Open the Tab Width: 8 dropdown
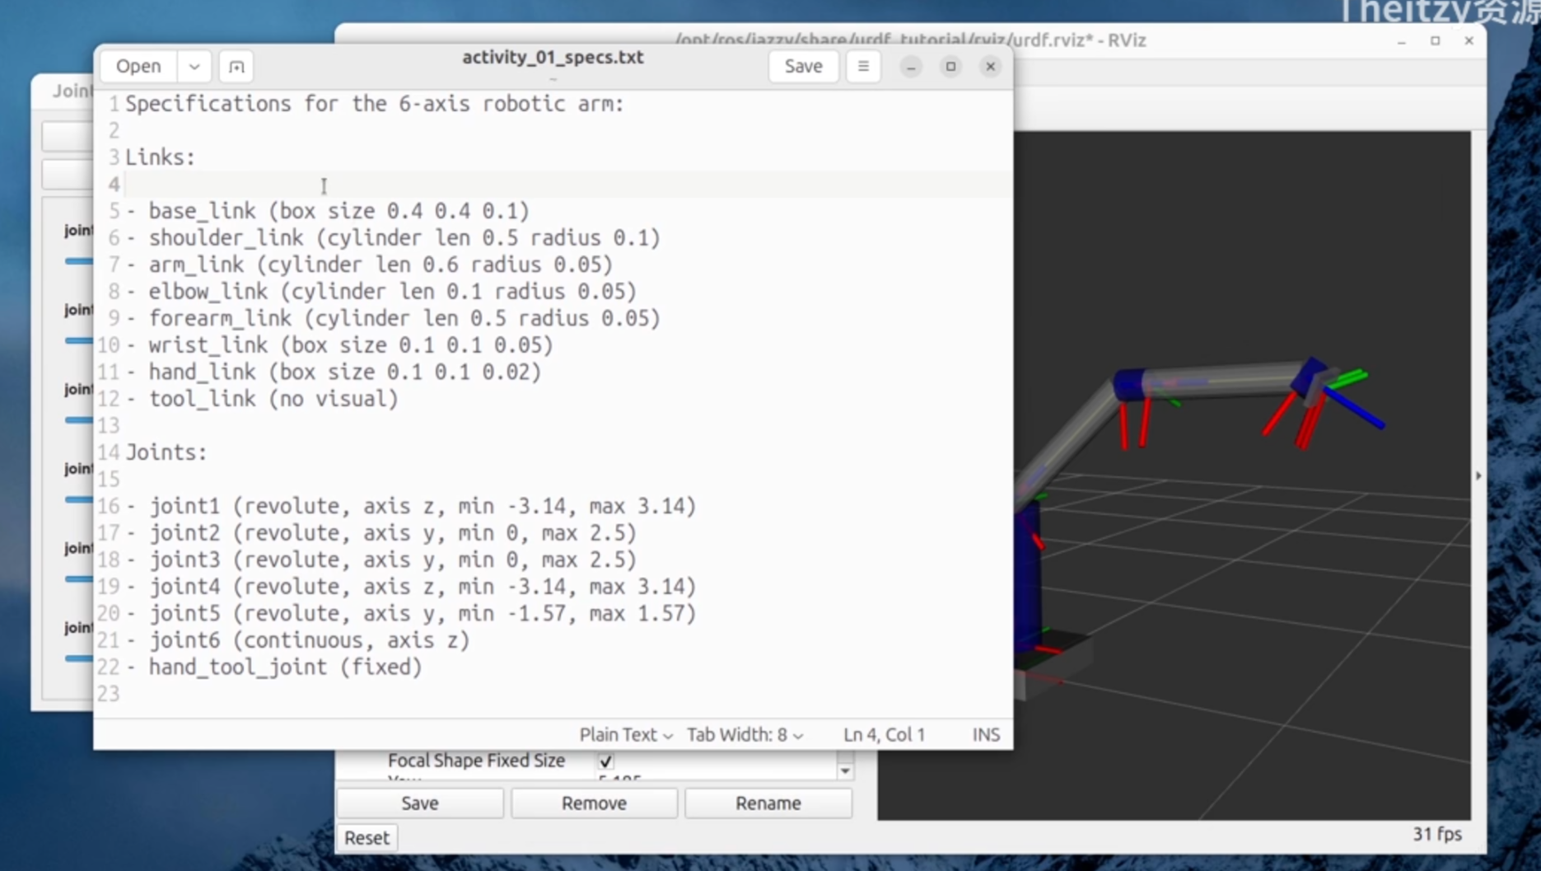The width and height of the screenshot is (1541, 871). pyautogui.click(x=744, y=734)
